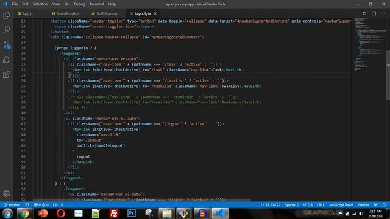Open the errors and warnings count
Image resolution: width=390 pixels, height=219 pixels.
coord(41,205)
